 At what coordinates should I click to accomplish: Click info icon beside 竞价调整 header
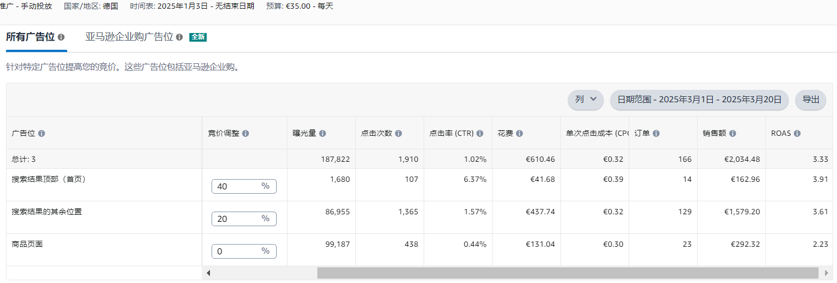click(x=246, y=133)
